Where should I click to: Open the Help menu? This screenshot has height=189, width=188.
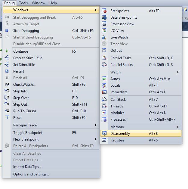(x=53, y=3)
